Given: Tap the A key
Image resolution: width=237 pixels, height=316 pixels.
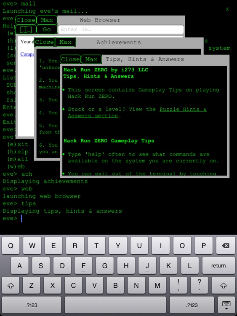Looking at the screenshot, I should [19, 265].
